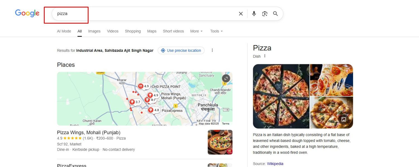Expand the map to full view

point(226,78)
